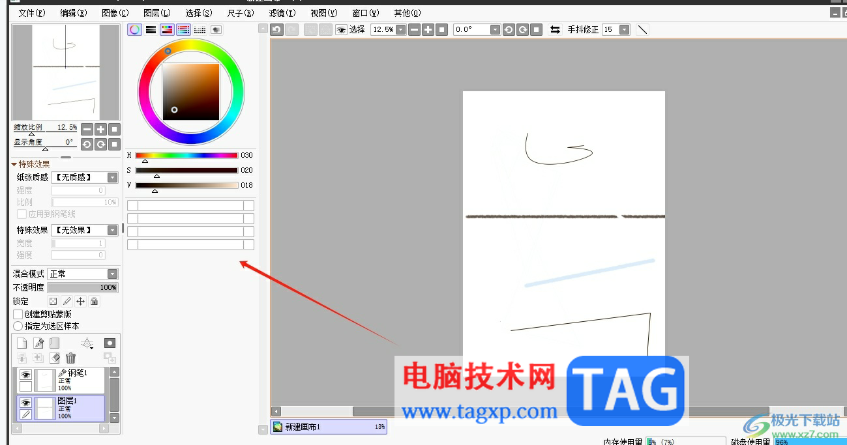Toggle the color wheel panel icon
847x445 pixels.
(134, 29)
